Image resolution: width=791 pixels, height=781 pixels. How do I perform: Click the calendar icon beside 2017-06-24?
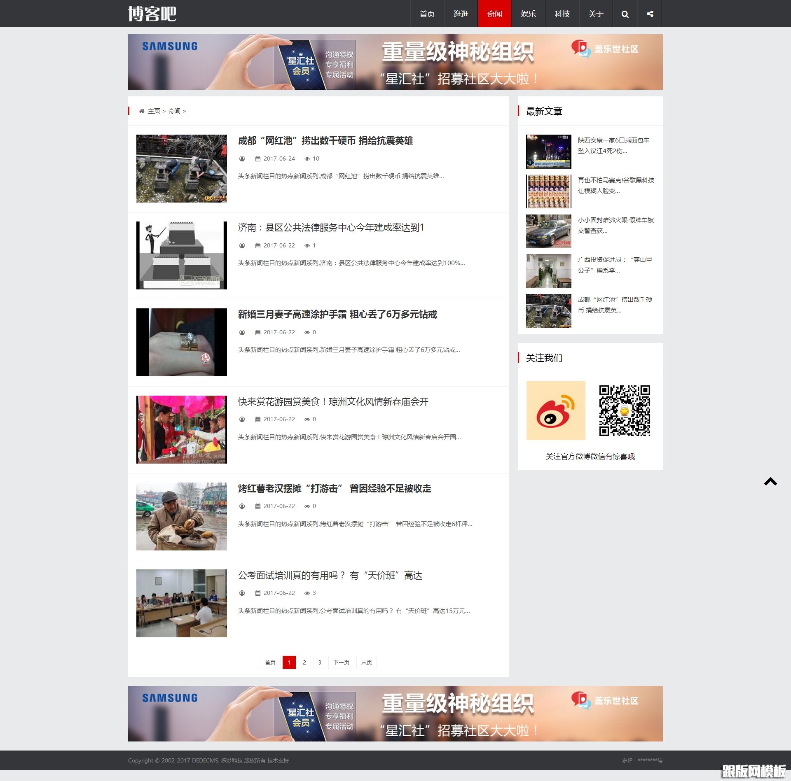click(x=258, y=159)
